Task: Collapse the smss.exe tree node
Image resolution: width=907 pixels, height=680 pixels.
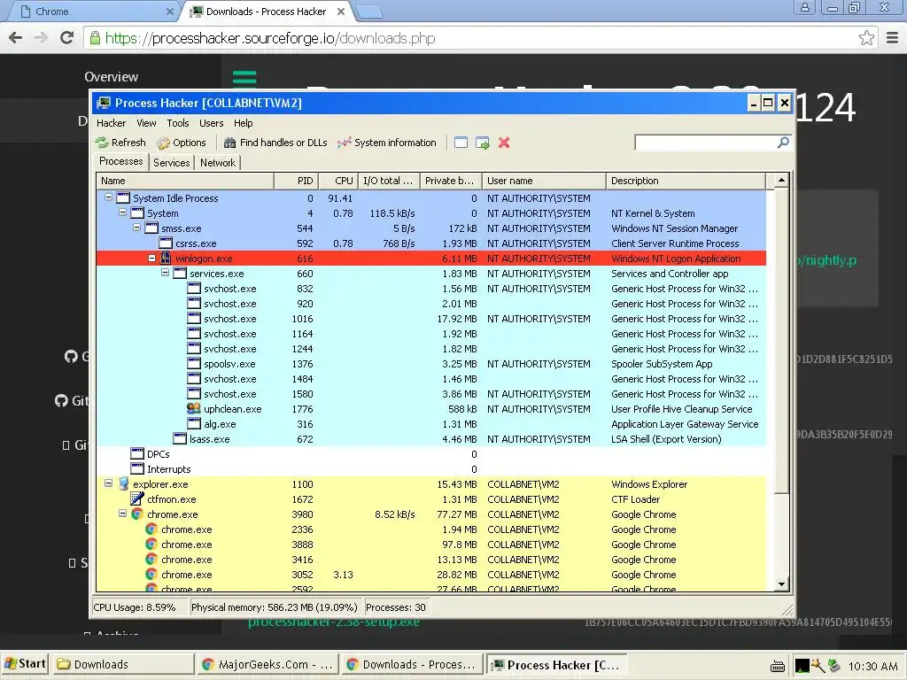Action: [x=136, y=228]
